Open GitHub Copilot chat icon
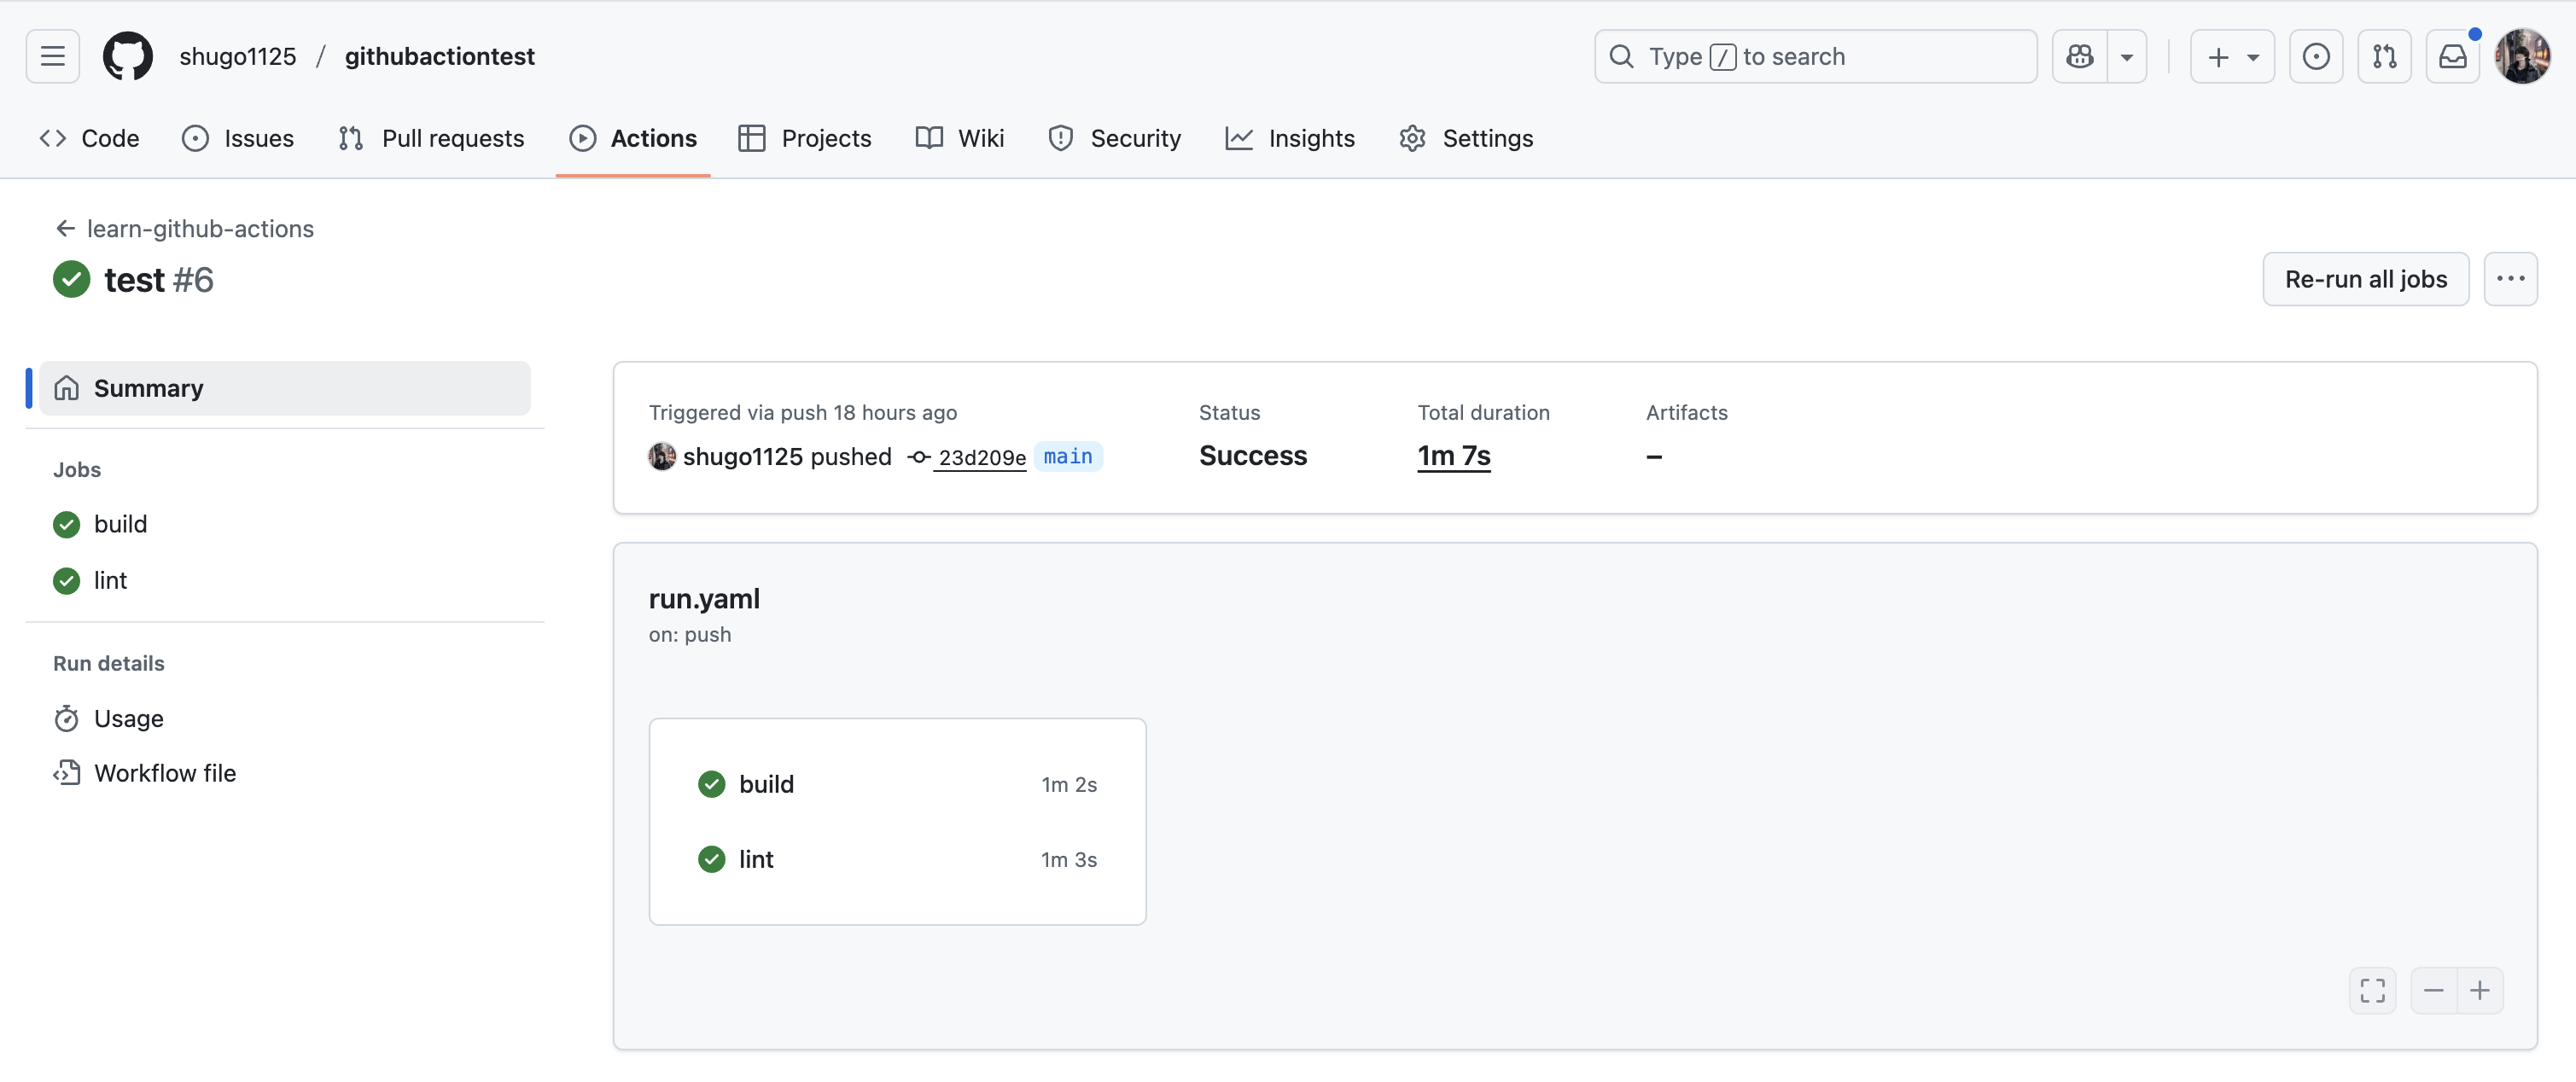Image resolution: width=2576 pixels, height=1082 pixels. point(2080,56)
